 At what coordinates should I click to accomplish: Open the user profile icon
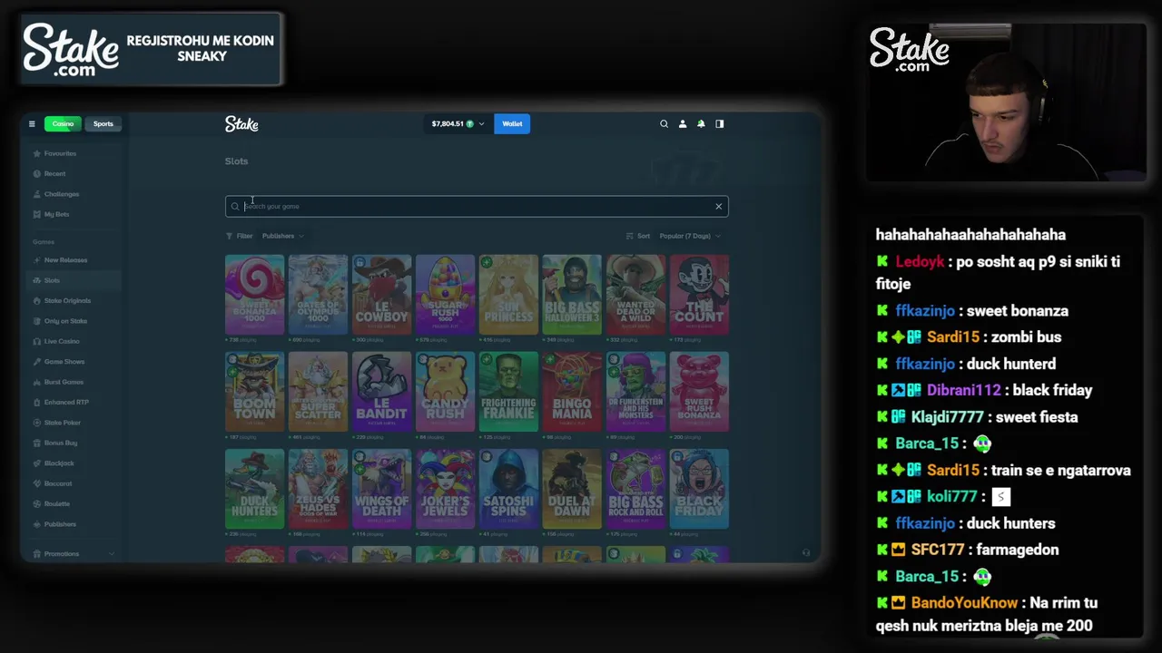[683, 124]
